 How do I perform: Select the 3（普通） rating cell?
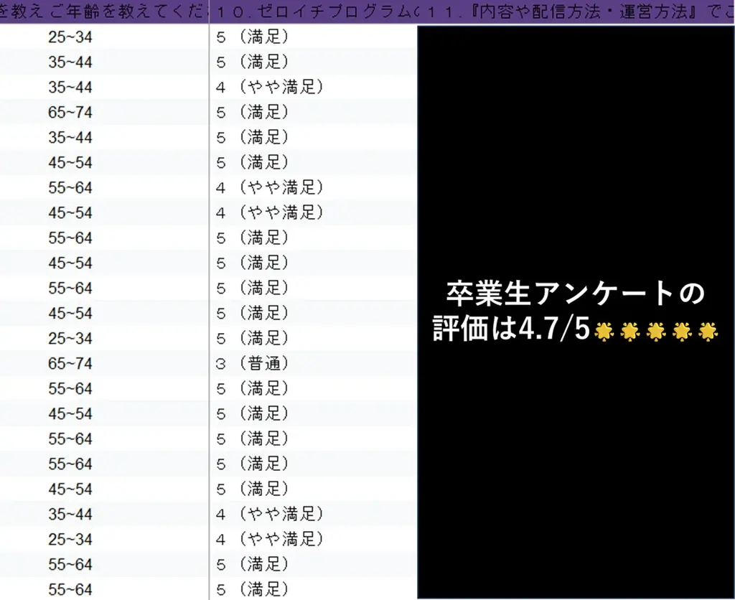coord(255,363)
